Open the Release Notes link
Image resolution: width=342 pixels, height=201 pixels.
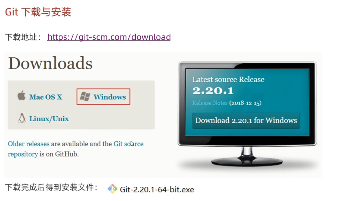210,103
